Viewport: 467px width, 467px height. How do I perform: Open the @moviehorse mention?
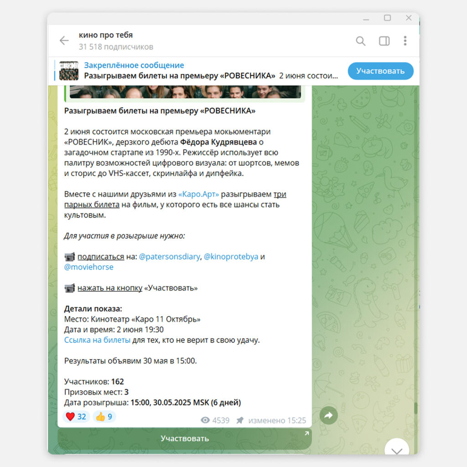pyautogui.click(x=89, y=267)
